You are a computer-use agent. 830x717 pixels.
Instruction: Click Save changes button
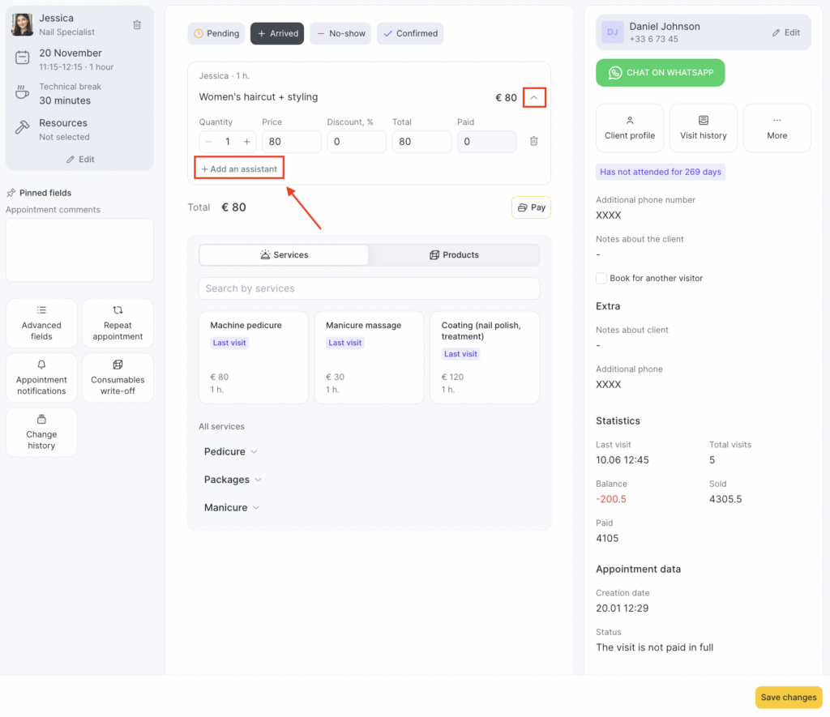click(788, 698)
